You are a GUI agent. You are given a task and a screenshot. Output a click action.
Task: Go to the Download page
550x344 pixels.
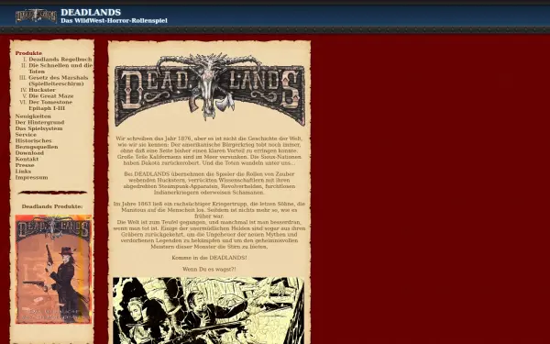(29, 152)
